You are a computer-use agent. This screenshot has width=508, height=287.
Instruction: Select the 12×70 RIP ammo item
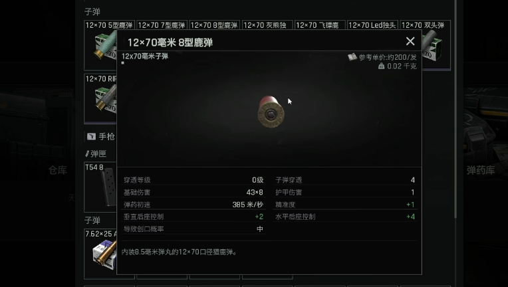pos(100,99)
